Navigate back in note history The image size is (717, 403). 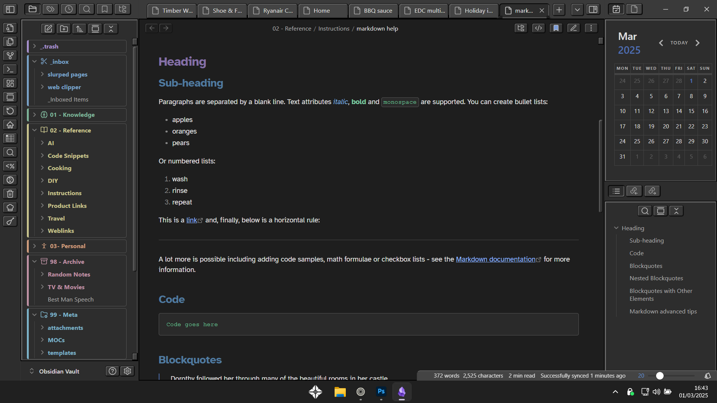point(152,28)
